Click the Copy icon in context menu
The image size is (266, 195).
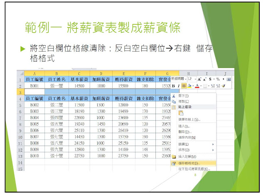tap(174, 102)
